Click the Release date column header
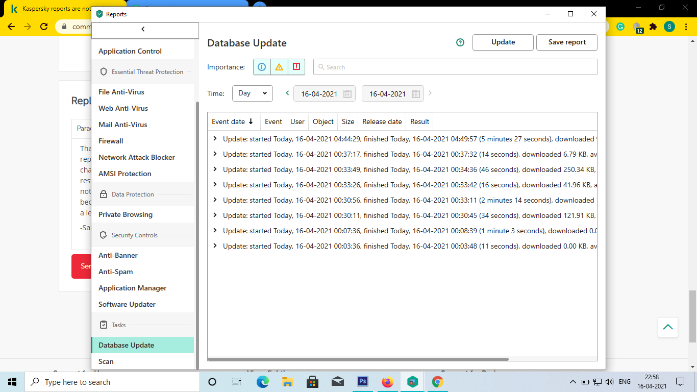This screenshot has height=392, width=697. pyautogui.click(x=382, y=121)
